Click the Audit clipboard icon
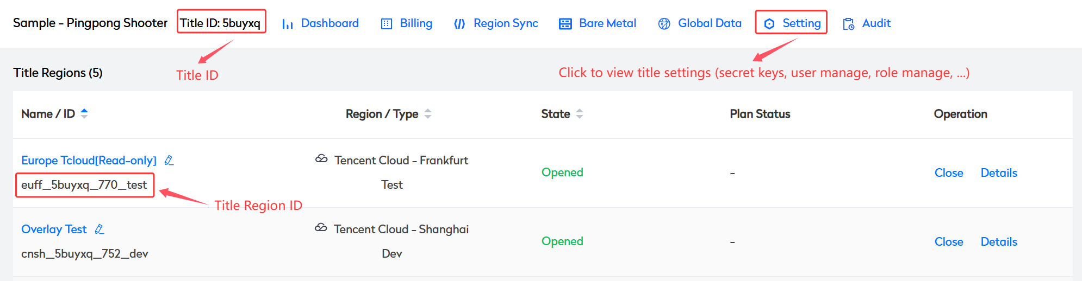1082x281 pixels. (848, 24)
